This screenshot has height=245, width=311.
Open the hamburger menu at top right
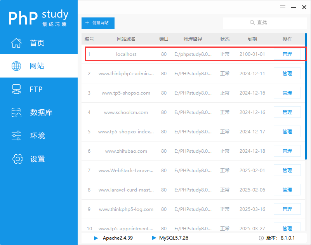282,7
